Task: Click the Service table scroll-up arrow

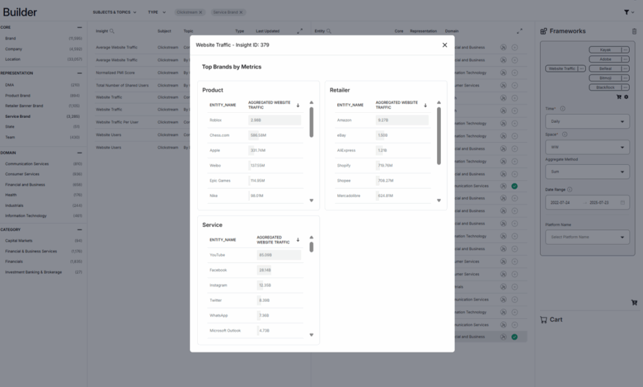Action: pyautogui.click(x=311, y=237)
